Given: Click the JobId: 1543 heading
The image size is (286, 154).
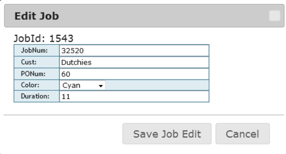Looking at the screenshot, I should (43, 38).
